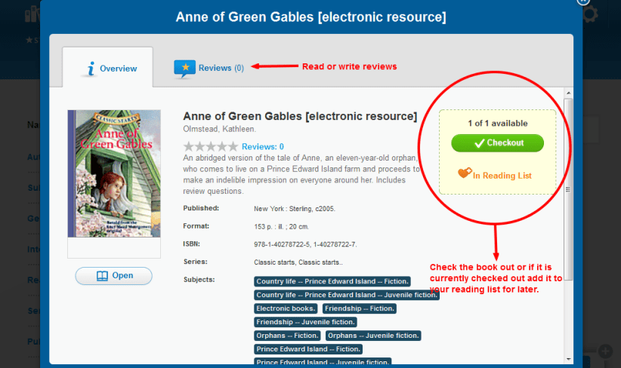Click the close icon on the book dialog
Image resolution: width=621 pixels, height=368 pixels.
point(582,2)
